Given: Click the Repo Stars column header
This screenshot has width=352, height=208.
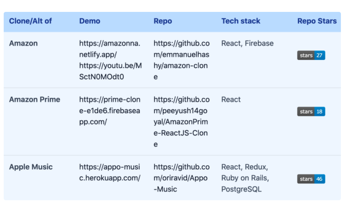Looking at the screenshot, I should coord(317,21).
